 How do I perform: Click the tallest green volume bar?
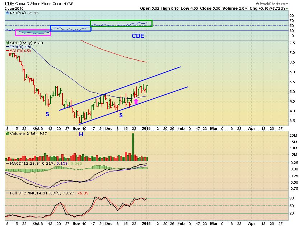[133, 147]
